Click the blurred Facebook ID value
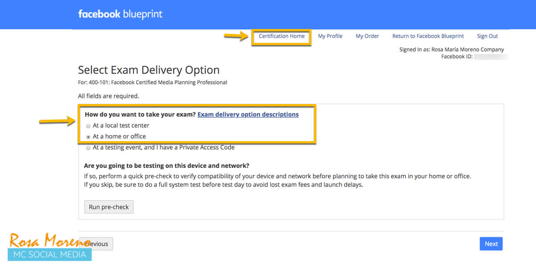Viewport: 536px width, 268px height. point(490,57)
